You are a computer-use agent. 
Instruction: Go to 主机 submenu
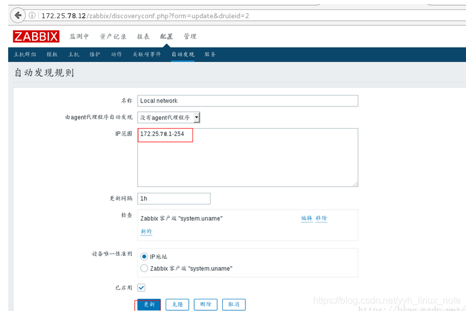(x=73, y=54)
